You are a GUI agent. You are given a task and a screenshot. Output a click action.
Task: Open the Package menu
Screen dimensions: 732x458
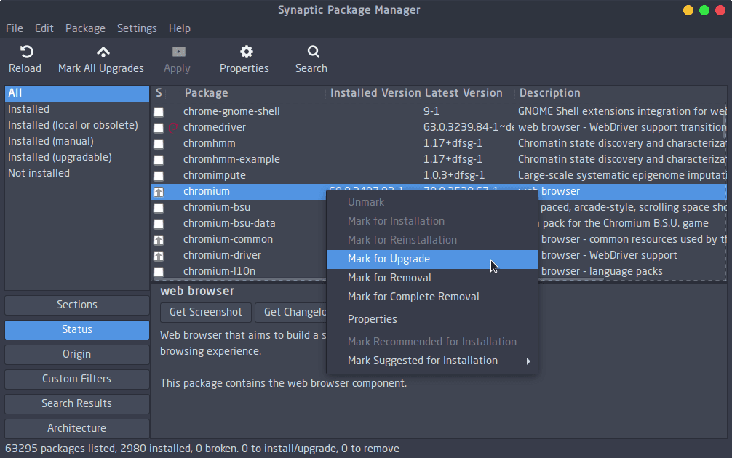point(85,28)
